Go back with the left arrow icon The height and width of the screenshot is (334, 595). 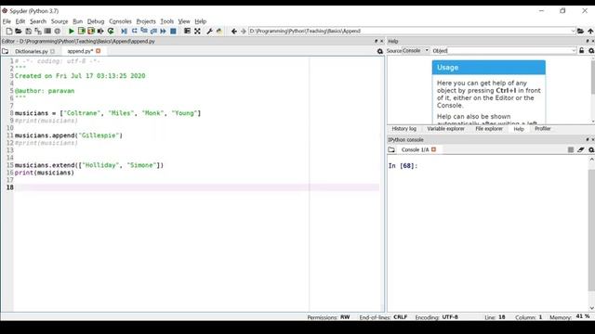coord(233,31)
